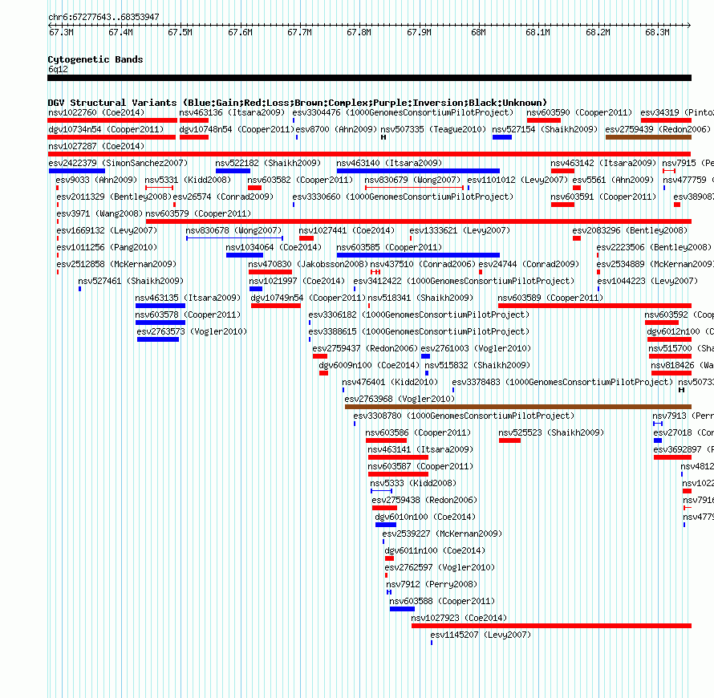Click the black 6q12 cytogenetic band

[x=369, y=78]
